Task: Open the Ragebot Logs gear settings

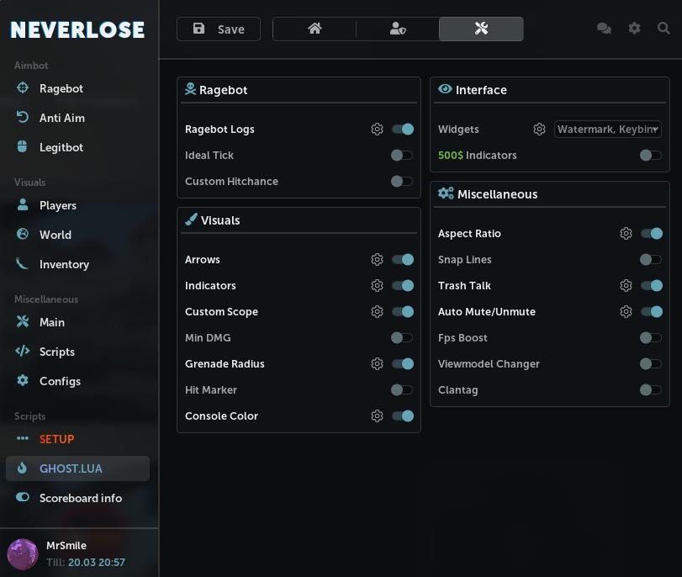Action: point(378,129)
